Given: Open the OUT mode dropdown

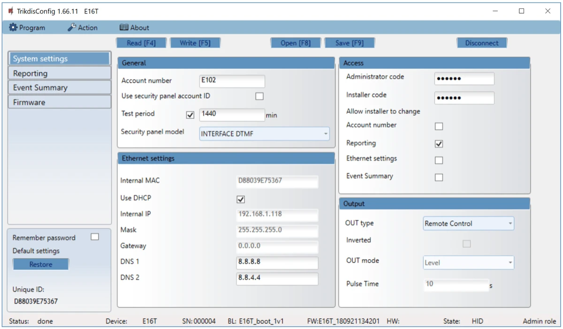Looking at the screenshot, I should 468,263.
